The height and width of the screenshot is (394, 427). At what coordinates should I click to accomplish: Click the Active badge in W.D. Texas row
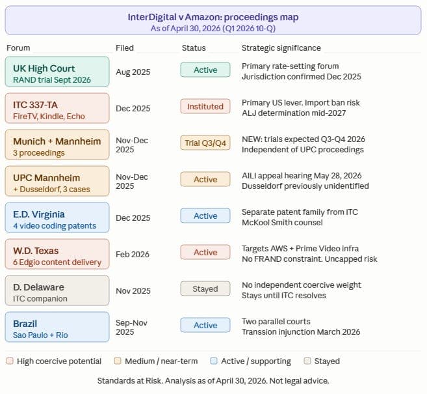205,253
